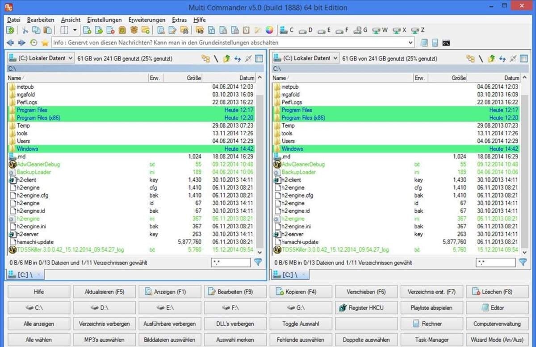
Task: Click the new folder icon in the toolbar
Action: tap(146, 30)
